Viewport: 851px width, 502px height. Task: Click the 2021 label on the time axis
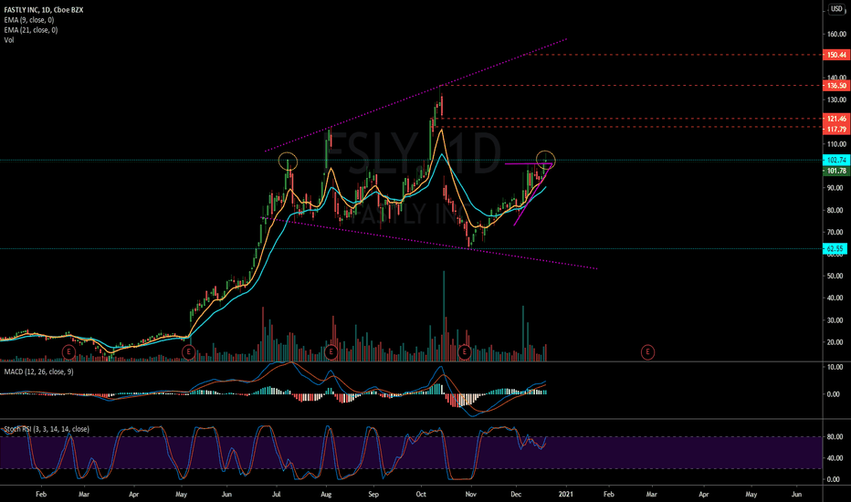tap(566, 495)
